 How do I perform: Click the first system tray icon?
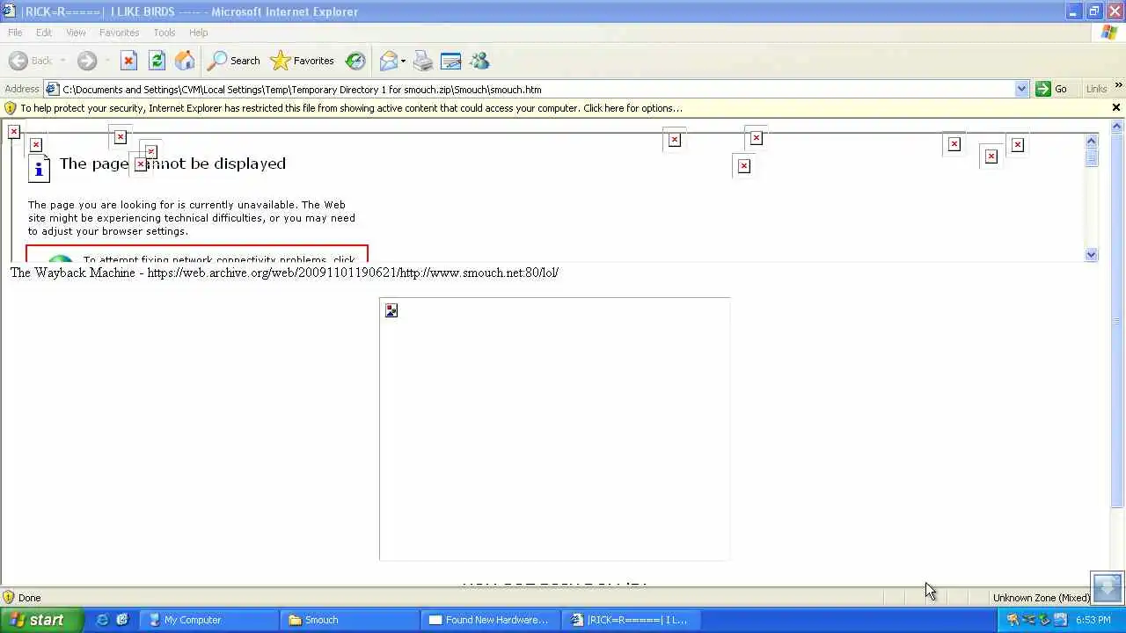coord(1013,620)
